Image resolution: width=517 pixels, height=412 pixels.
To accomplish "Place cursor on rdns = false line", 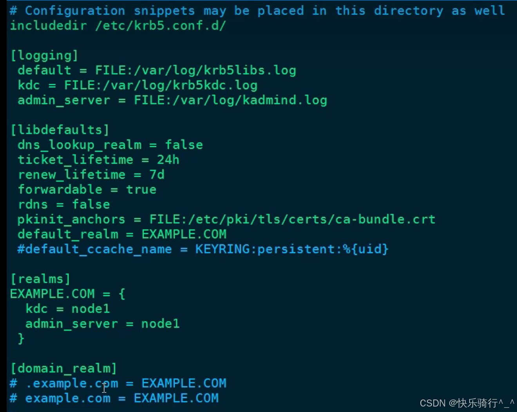I will point(64,204).
